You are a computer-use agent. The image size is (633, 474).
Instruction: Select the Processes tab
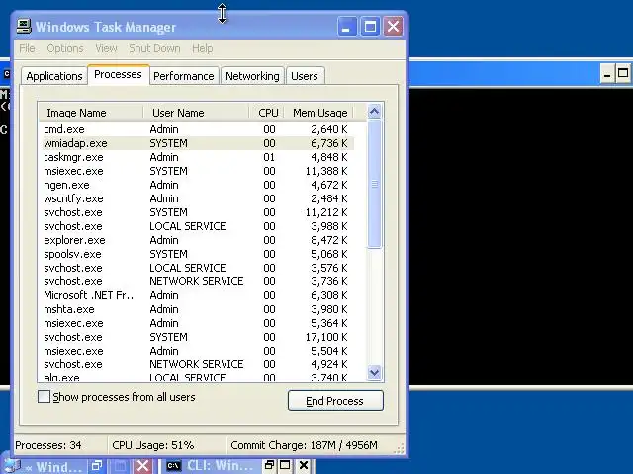(x=118, y=74)
